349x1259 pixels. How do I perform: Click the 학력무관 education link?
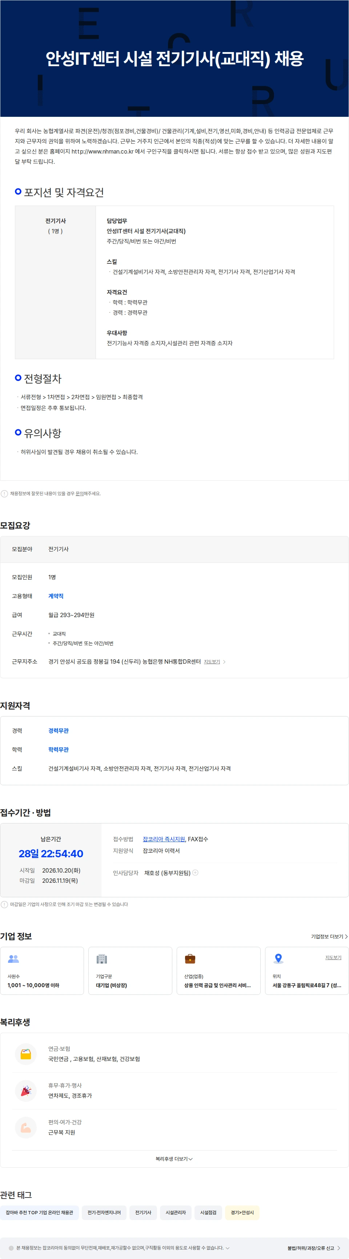pyautogui.click(x=59, y=750)
